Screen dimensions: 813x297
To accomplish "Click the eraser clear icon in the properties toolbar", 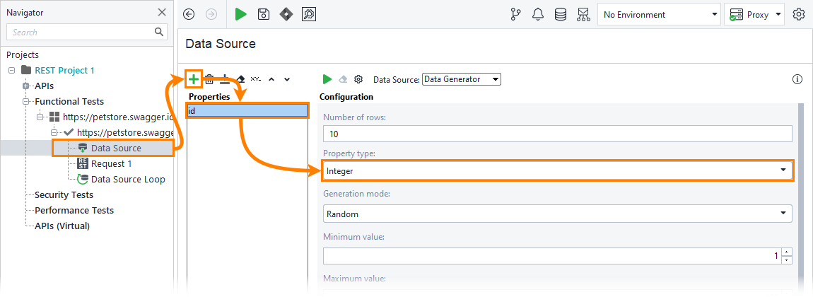I will pos(240,79).
